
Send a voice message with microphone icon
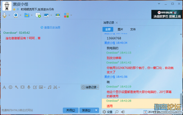pyautogui.click(x=29, y=87)
